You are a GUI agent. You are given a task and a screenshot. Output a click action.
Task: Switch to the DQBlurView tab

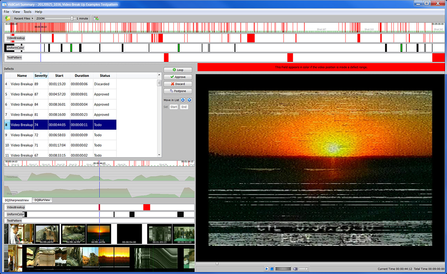click(x=42, y=200)
